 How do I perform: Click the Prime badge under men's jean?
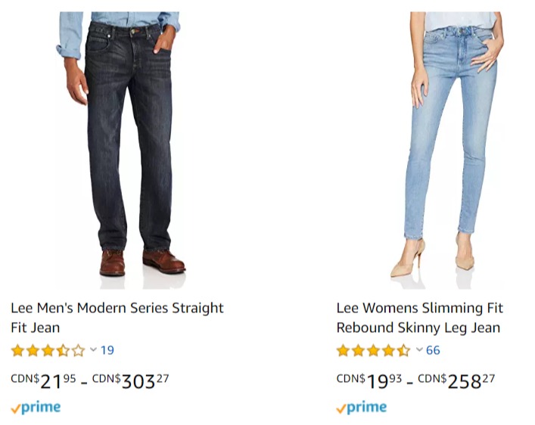pyautogui.click(x=36, y=408)
